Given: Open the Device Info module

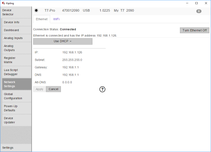Looking at the screenshot, I should (17, 22).
